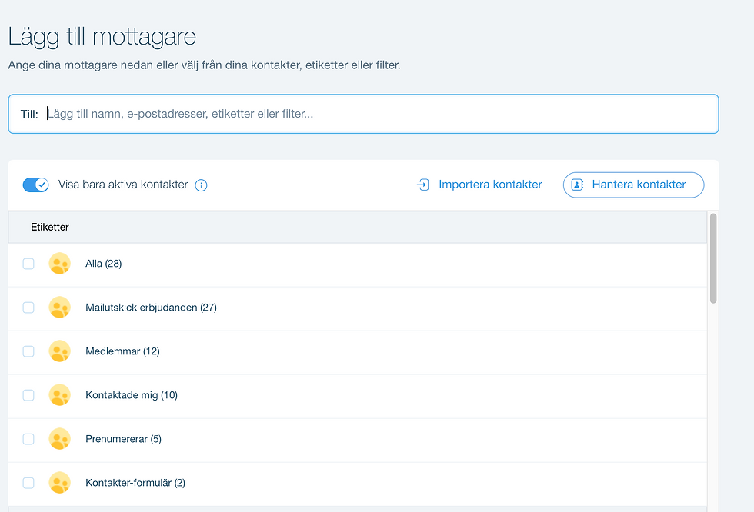Click the group avatar icon for Prenumererar
Image resolution: width=754 pixels, height=512 pixels.
point(60,439)
